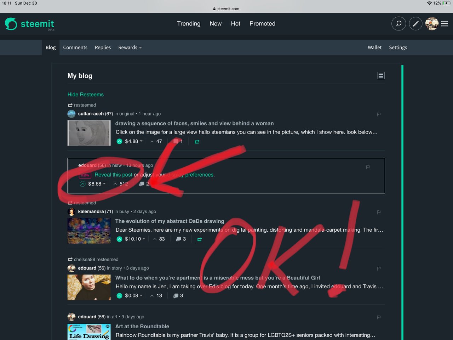Select the Blog tab
Screen dimensions: 453x340
pos(51,47)
